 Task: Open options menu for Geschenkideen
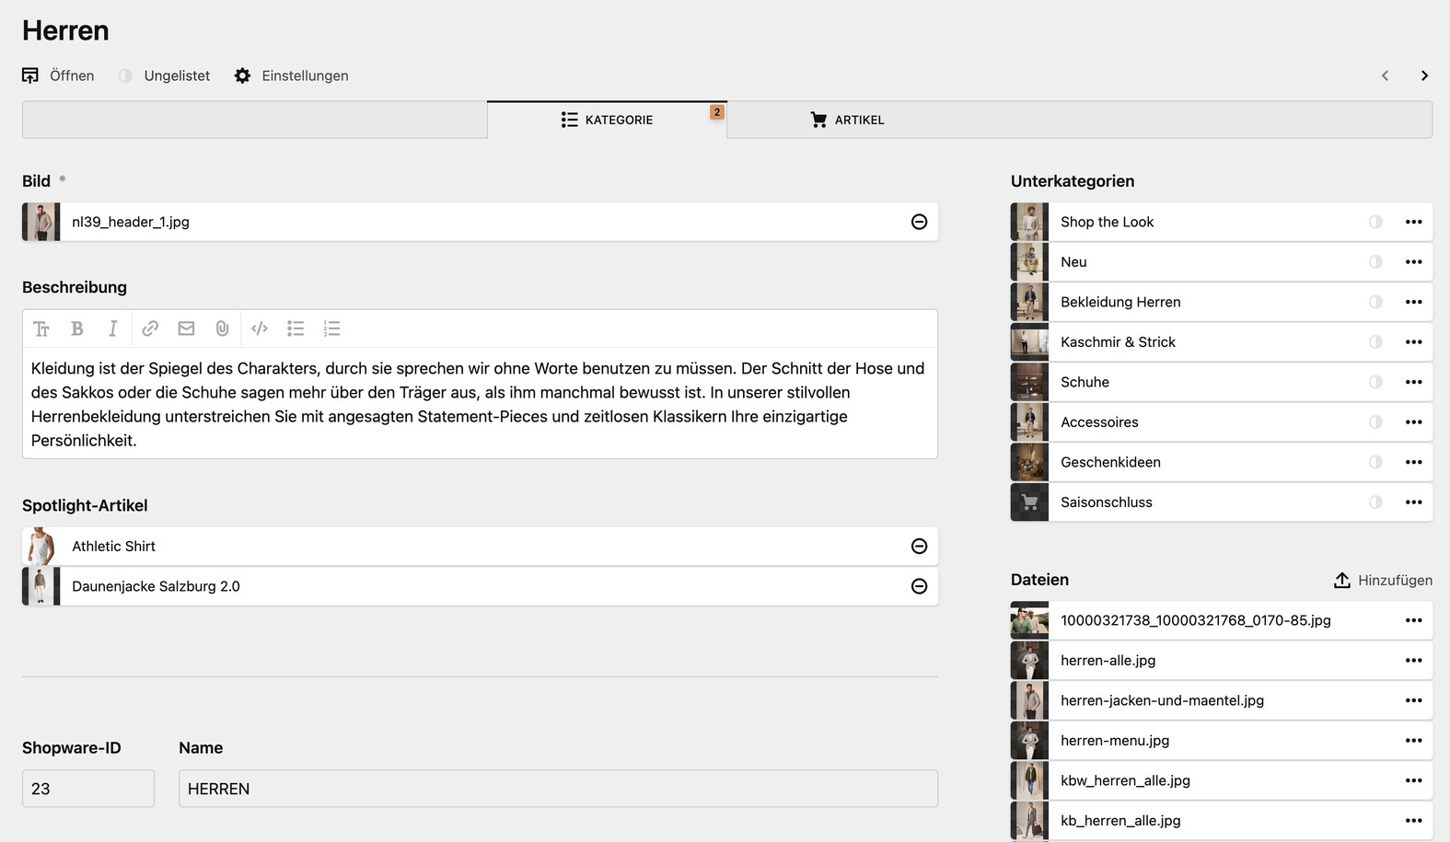[x=1413, y=462]
